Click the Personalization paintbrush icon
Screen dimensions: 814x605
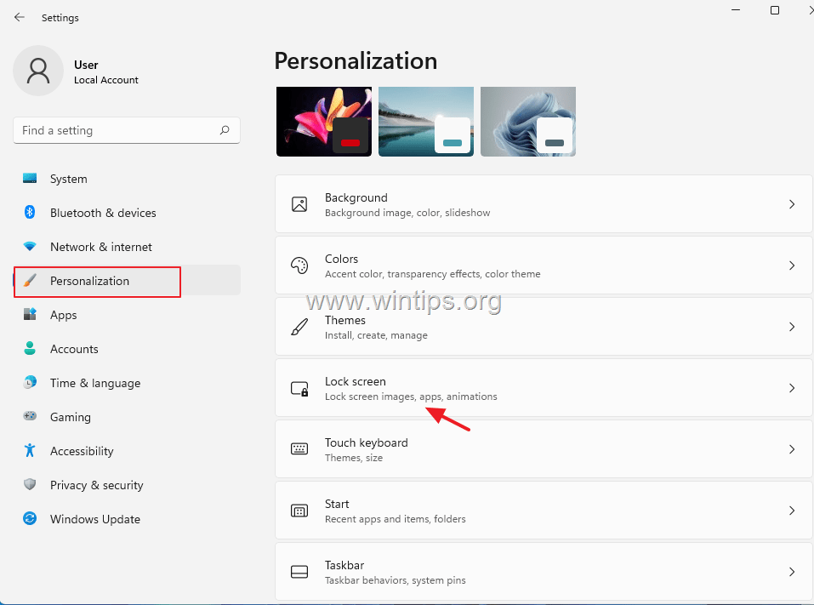coord(30,281)
